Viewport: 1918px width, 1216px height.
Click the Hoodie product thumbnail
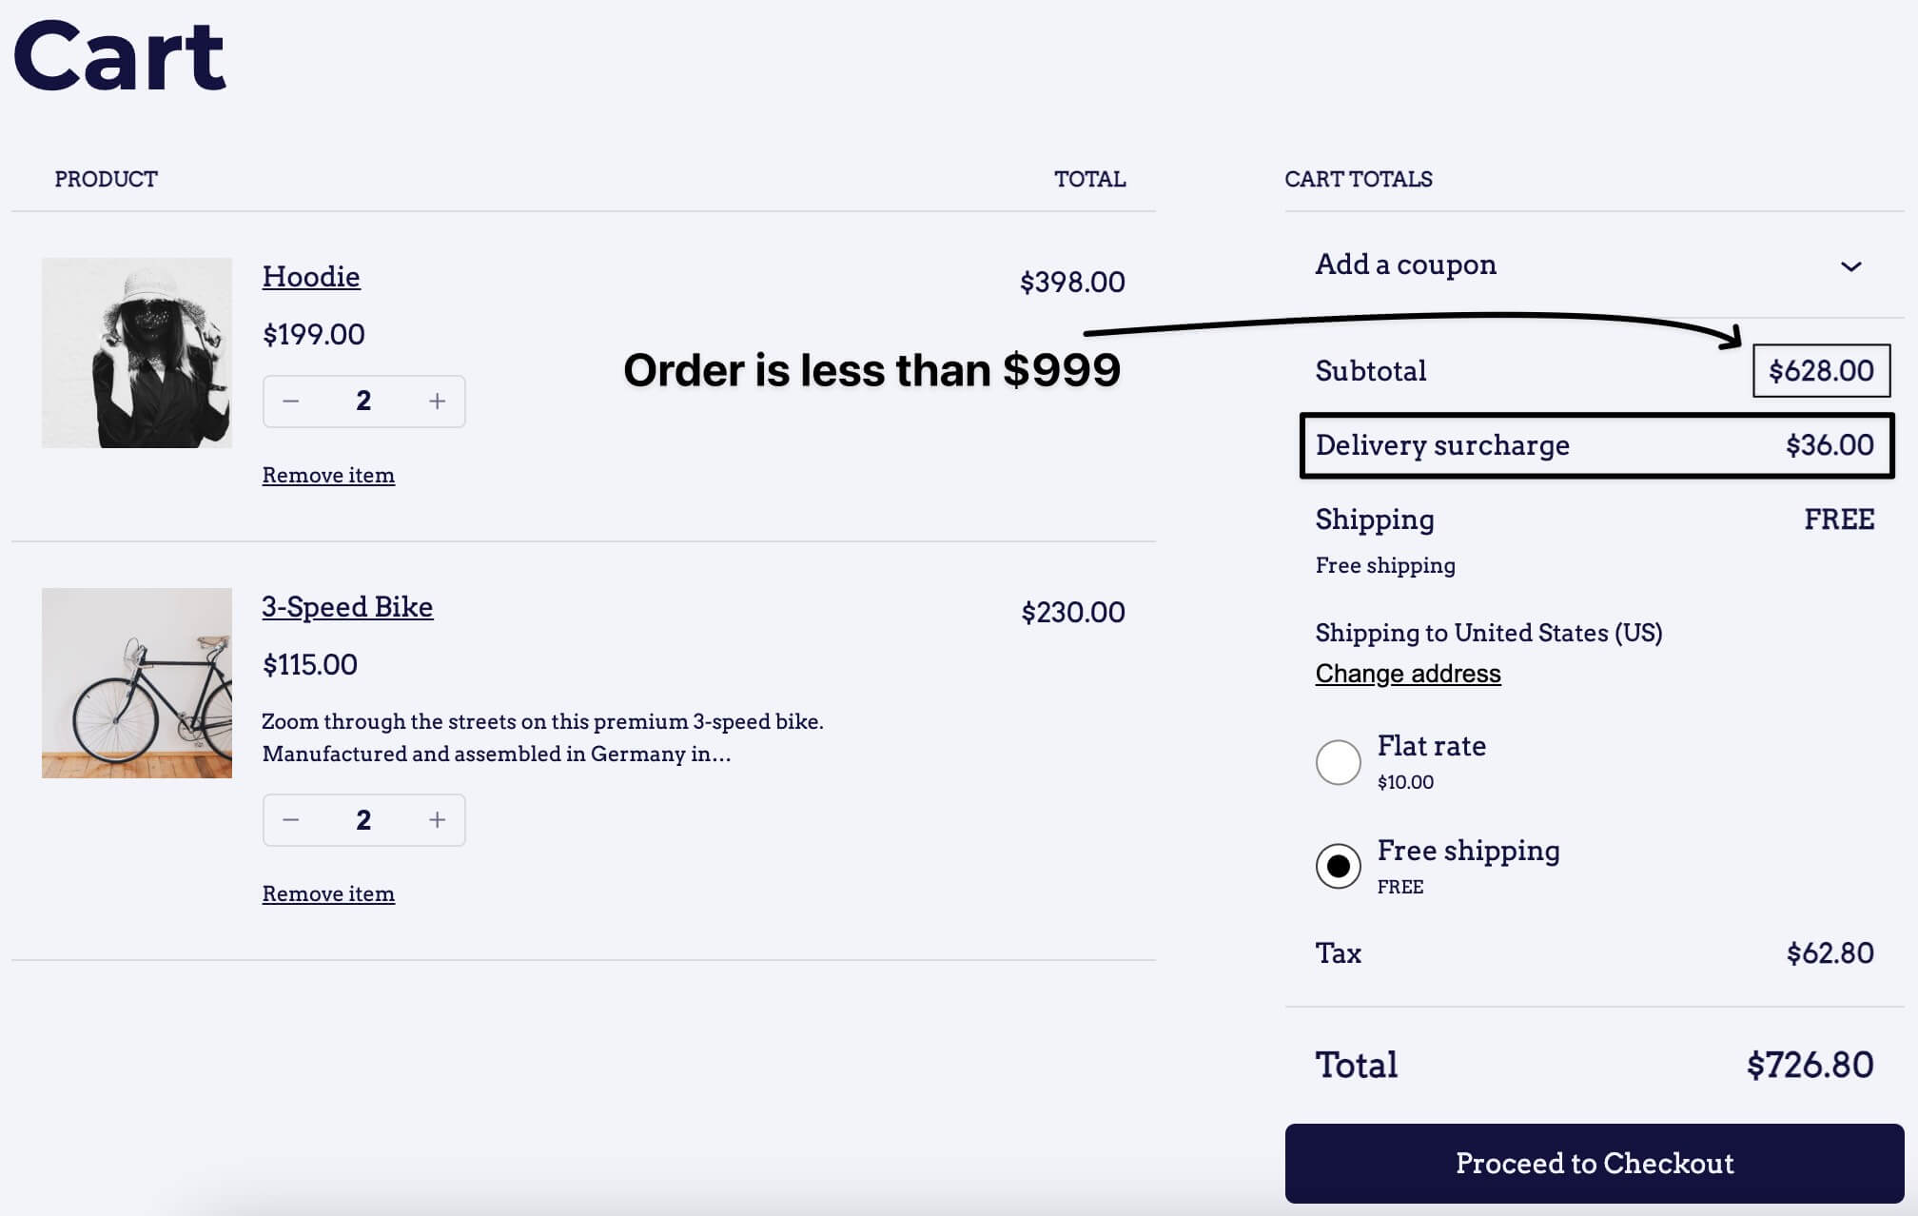136,354
